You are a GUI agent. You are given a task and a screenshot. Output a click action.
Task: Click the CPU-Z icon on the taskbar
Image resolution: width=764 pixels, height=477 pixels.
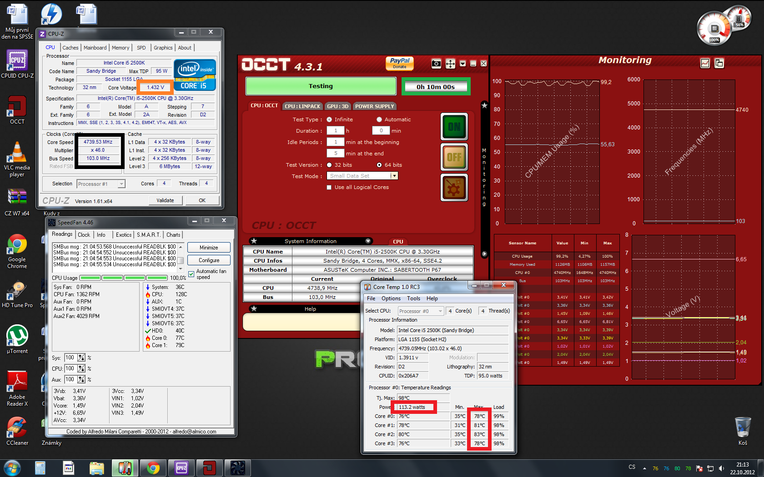click(x=181, y=468)
